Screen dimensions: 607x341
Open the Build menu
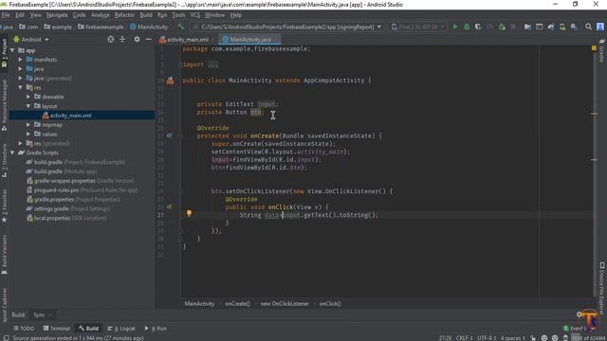tap(146, 15)
